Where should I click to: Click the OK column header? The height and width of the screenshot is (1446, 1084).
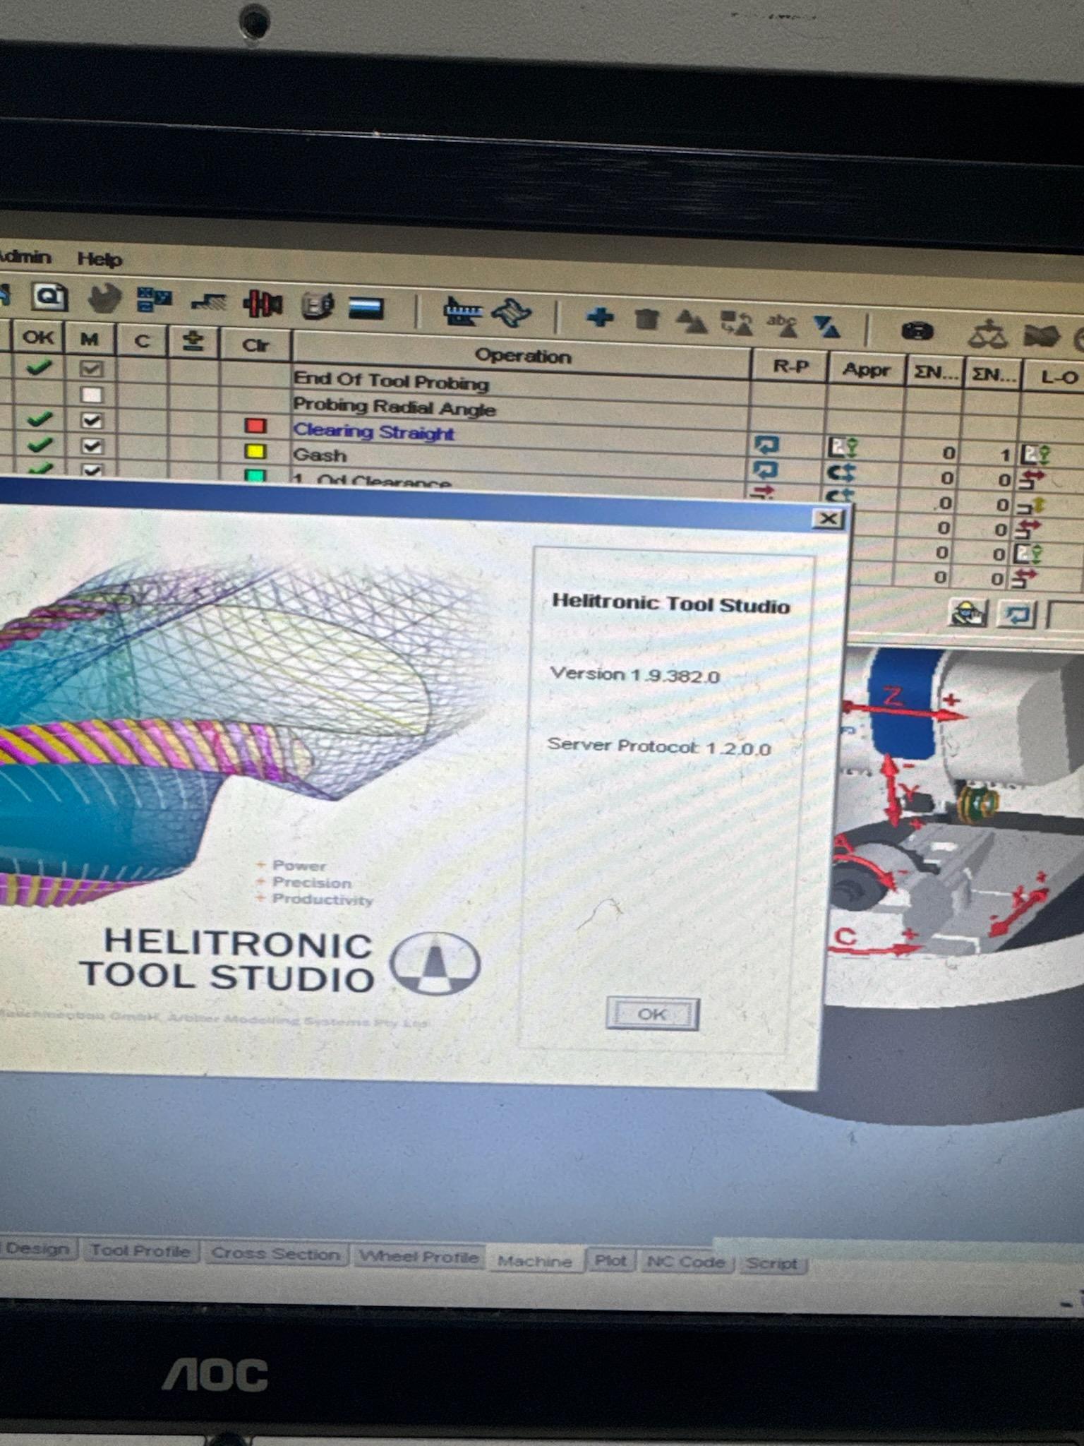coord(38,337)
